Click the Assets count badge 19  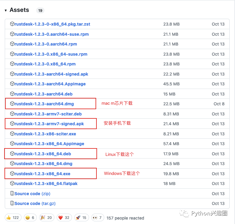point(40,10)
